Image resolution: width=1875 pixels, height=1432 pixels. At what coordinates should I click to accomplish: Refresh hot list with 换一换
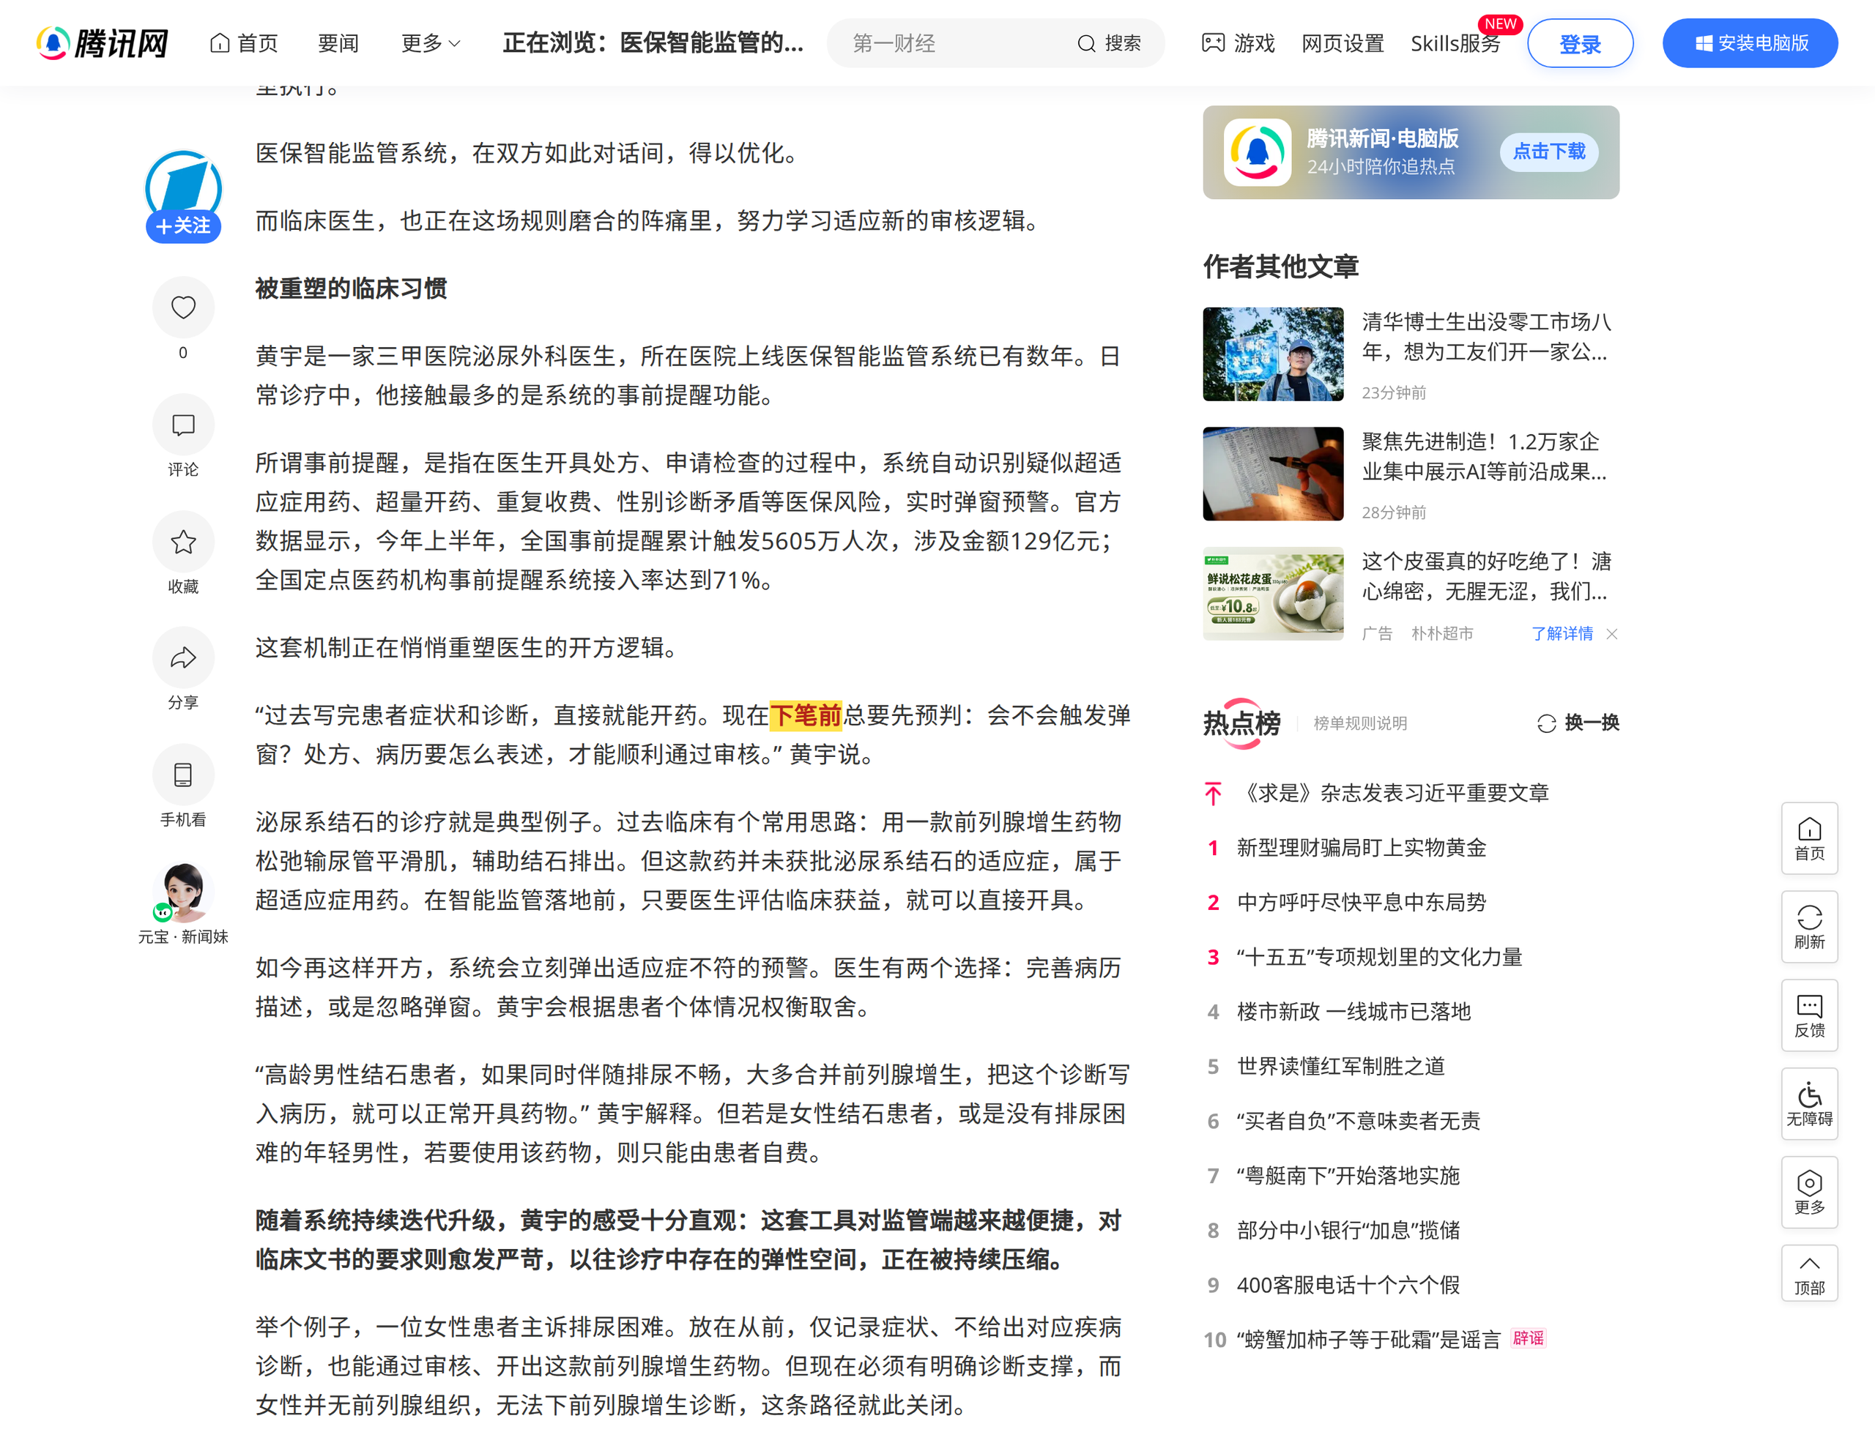coord(1578,723)
